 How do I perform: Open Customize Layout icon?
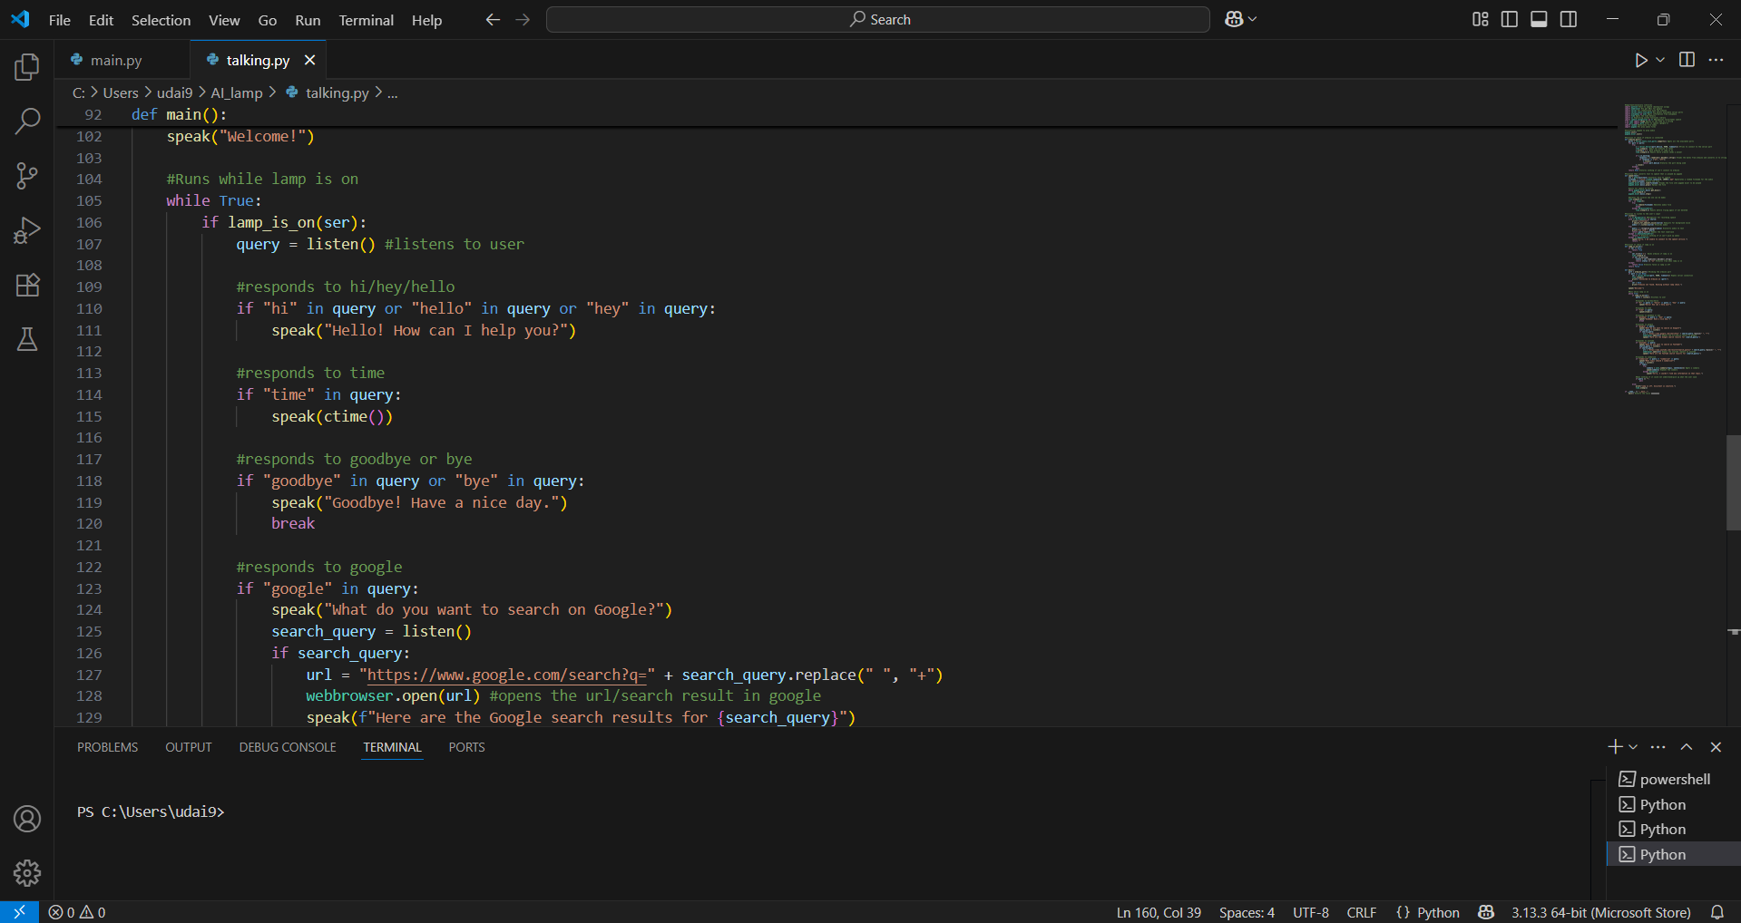[x=1481, y=19]
